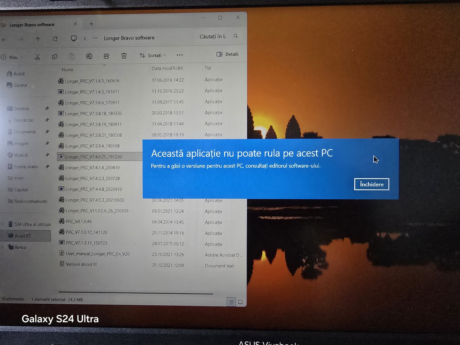460x345 pixels.
Task: Unpin Muzică from quick access
Action: (47, 155)
